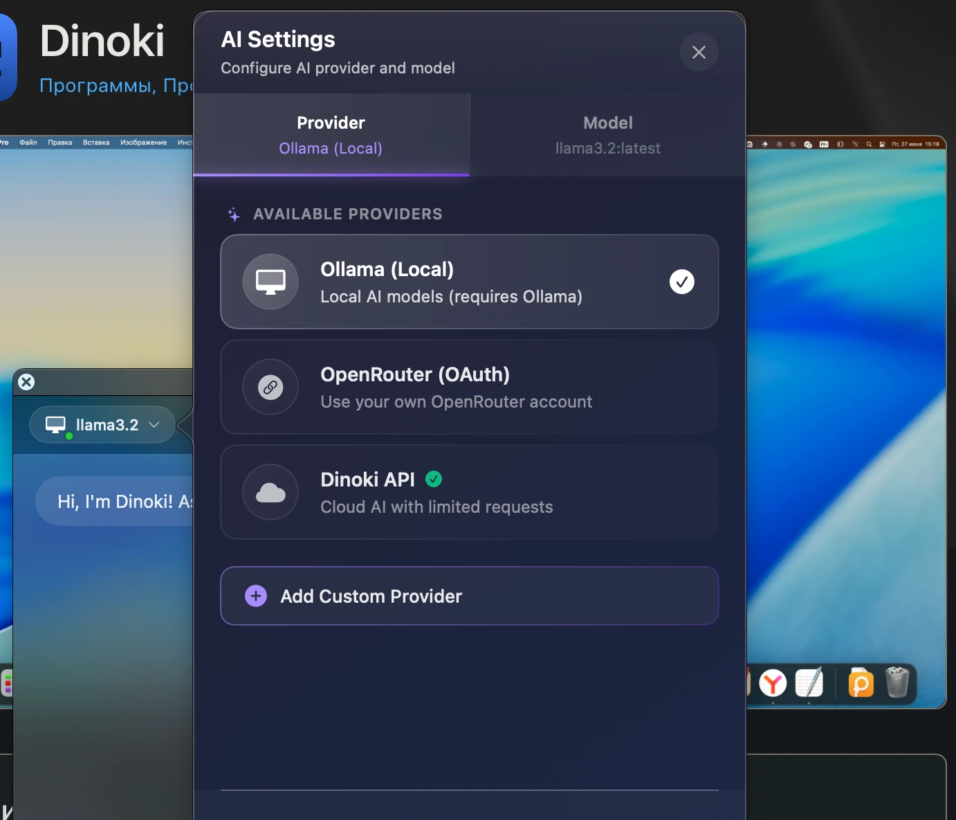Open the Trash in the Dock
Image resolution: width=956 pixels, height=820 pixels.
[897, 683]
